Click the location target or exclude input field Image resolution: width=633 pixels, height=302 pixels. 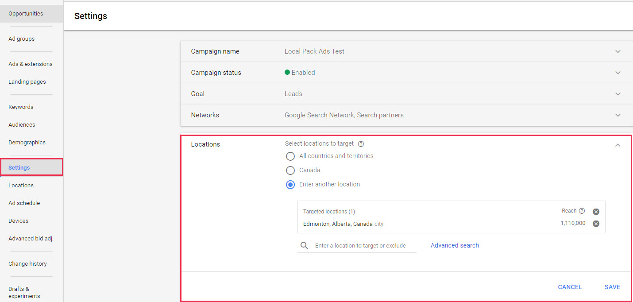click(363, 246)
